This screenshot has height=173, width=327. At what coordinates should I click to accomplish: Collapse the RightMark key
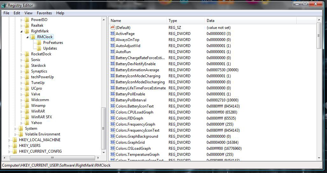coord(21,31)
